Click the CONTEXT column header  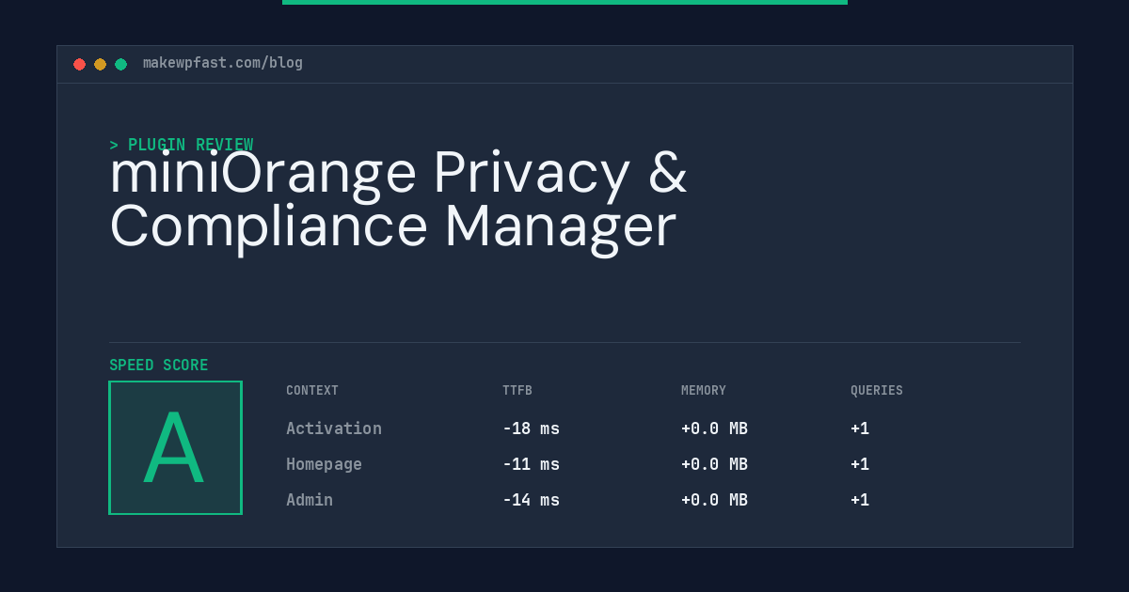(312, 391)
